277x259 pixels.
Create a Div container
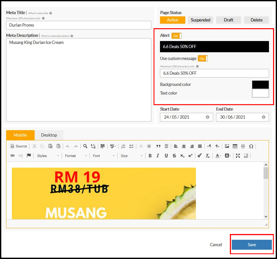point(166,146)
